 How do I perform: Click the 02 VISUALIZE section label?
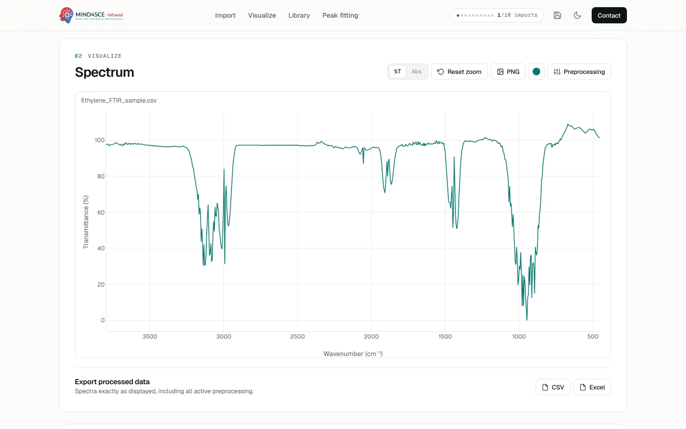tap(98, 56)
